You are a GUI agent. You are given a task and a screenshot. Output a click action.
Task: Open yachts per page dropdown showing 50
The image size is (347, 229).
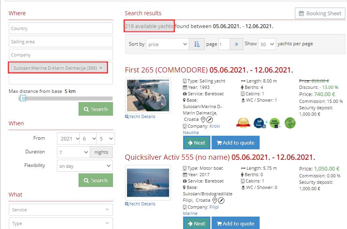(266, 44)
